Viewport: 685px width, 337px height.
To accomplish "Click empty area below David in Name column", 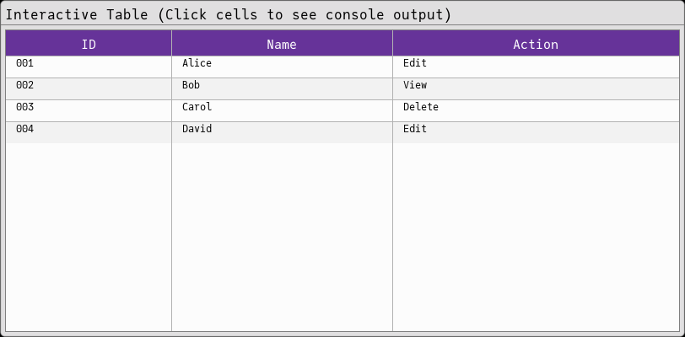I will click(282, 236).
